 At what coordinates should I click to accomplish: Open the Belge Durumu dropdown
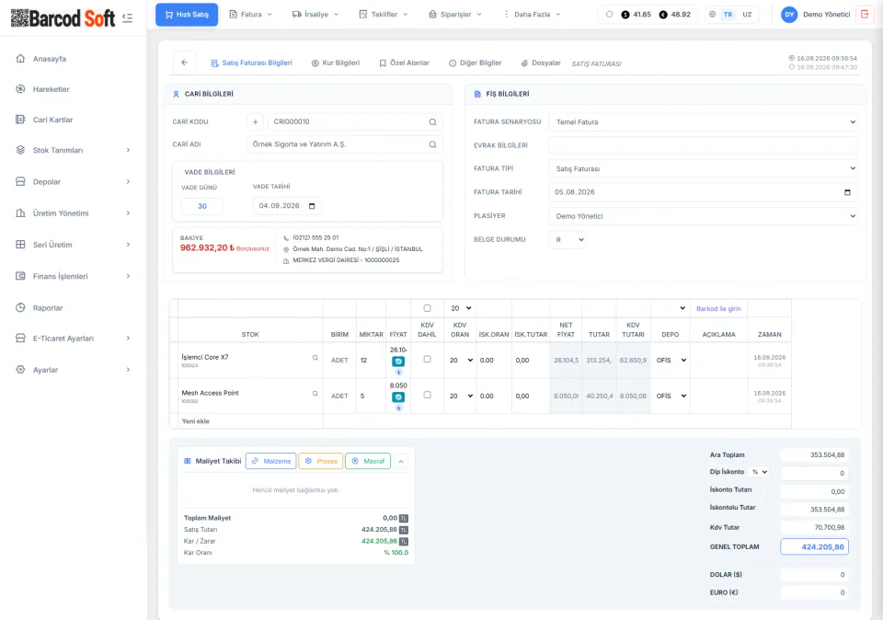568,240
